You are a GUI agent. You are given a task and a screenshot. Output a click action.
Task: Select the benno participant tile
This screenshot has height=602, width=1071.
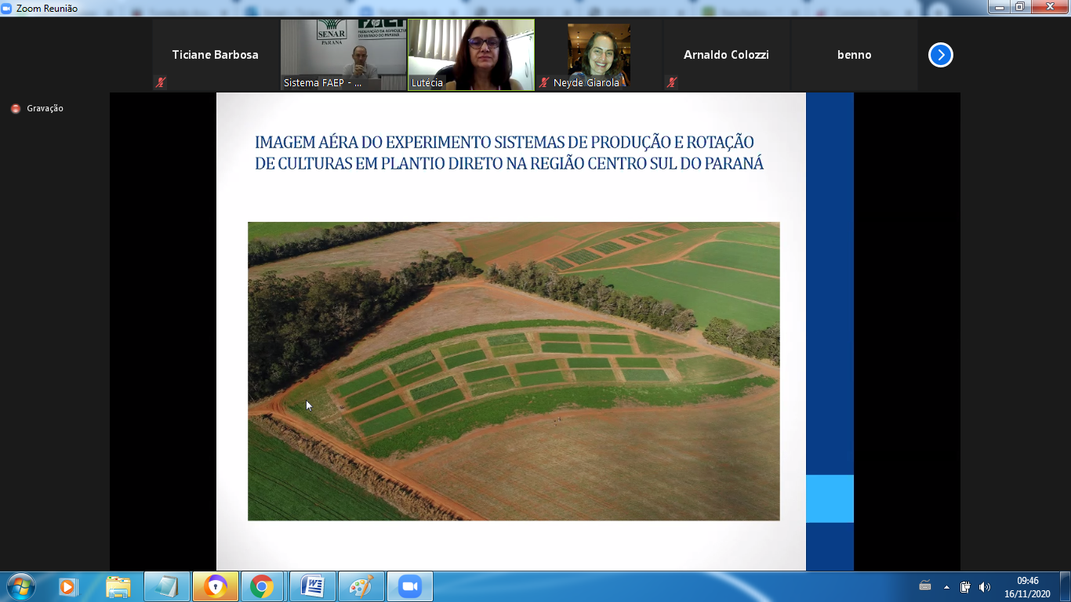(855, 55)
